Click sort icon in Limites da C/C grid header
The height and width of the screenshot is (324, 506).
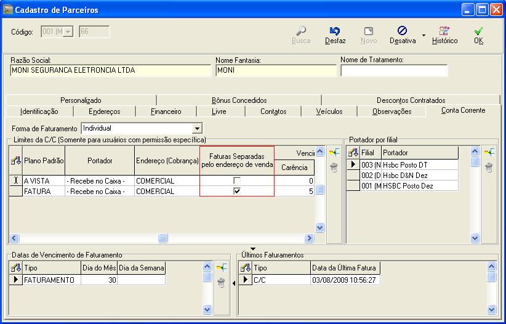tap(16, 161)
